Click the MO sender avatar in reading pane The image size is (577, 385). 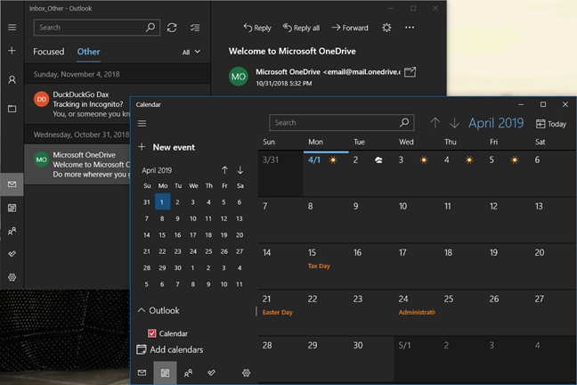pos(238,77)
